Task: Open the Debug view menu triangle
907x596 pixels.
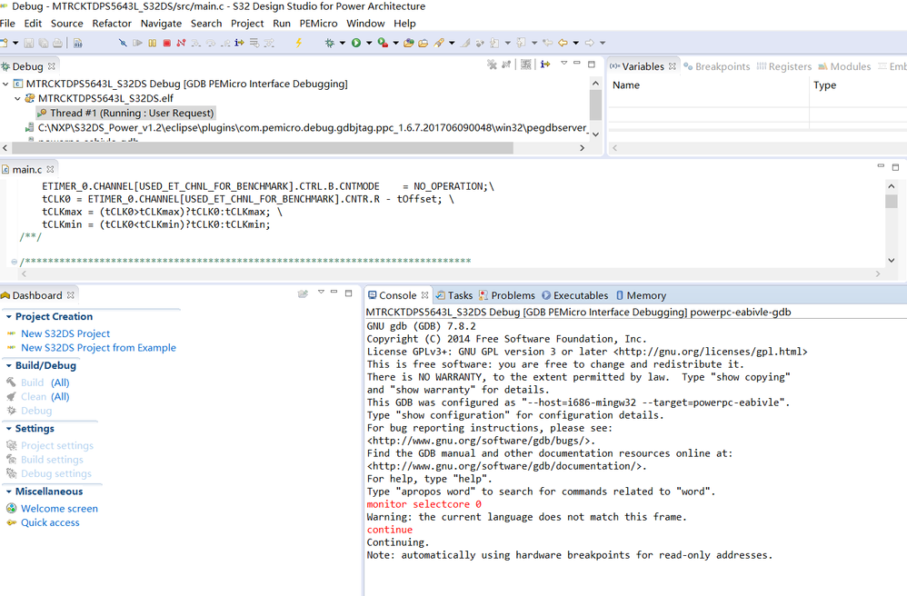Action: [x=564, y=63]
